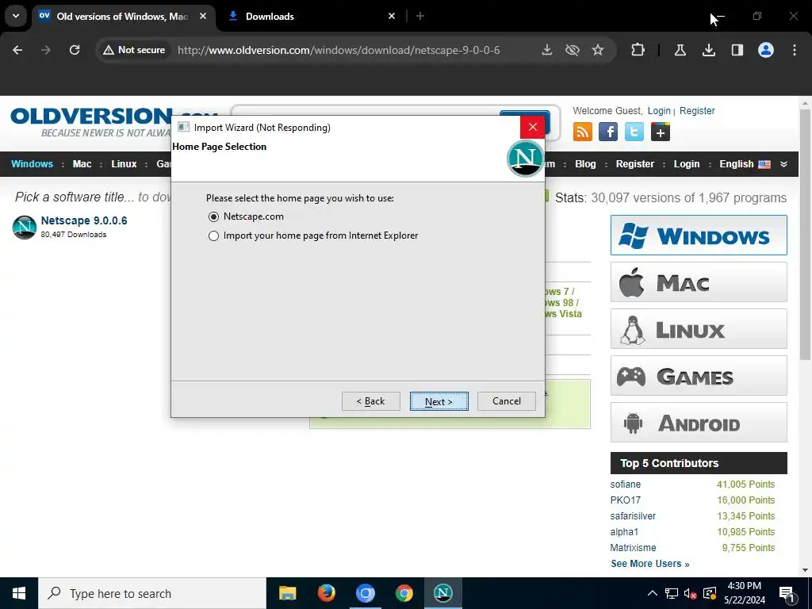
Task: Open contributor sofiane's profile
Action: tap(625, 485)
